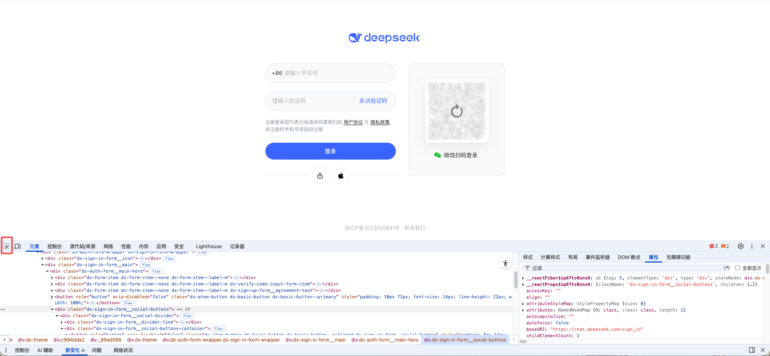Image resolution: width=770 pixels, height=356 pixels.
Task: Check the 全部显示 checkbox
Action: 737,268
